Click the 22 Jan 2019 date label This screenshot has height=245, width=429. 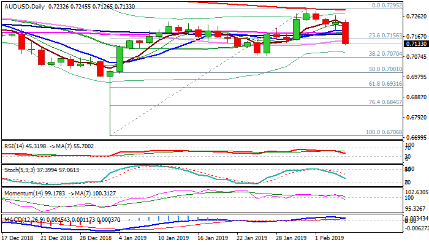click(252, 237)
